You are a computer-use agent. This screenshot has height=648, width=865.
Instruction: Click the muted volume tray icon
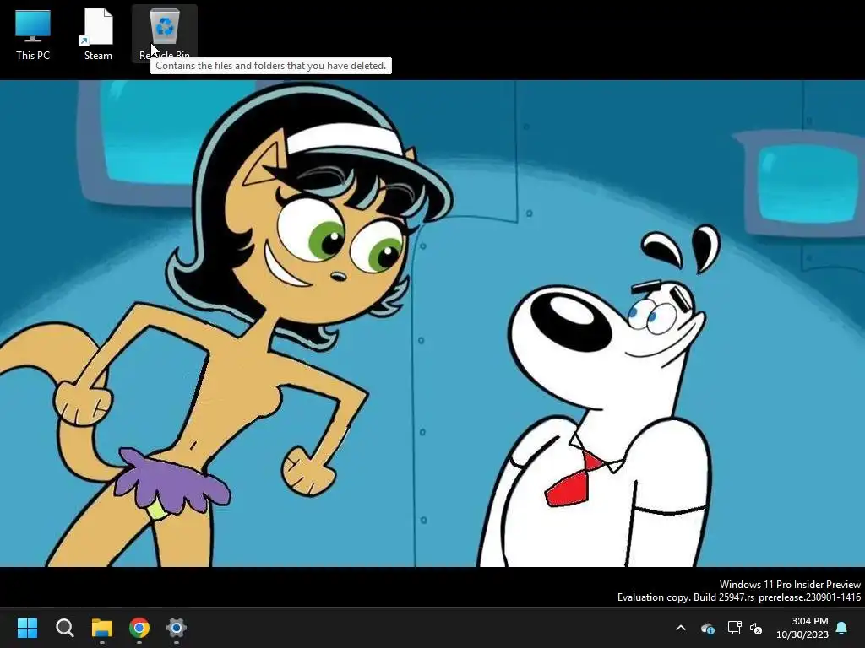coord(756,628)
